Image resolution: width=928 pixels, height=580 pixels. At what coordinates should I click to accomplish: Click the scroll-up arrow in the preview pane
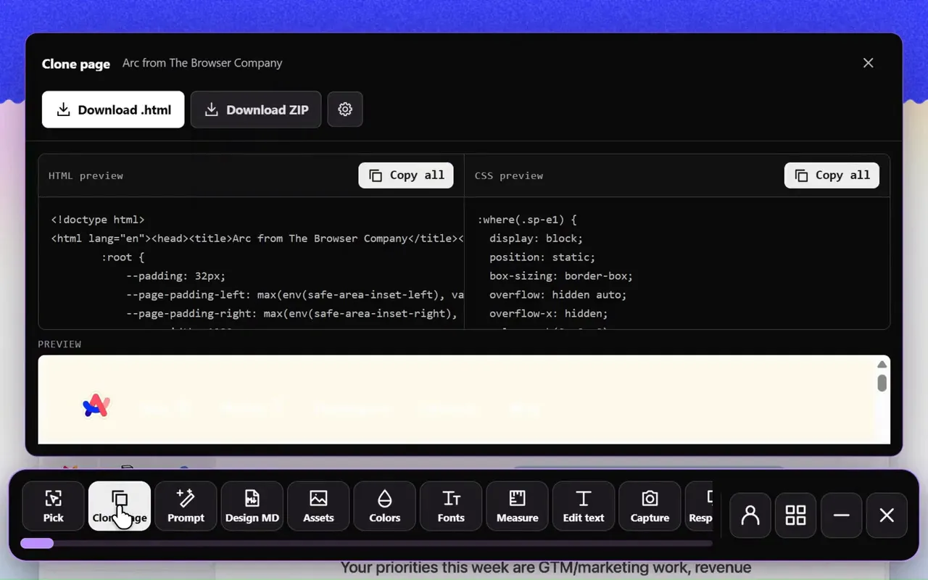tap(882, 365)
